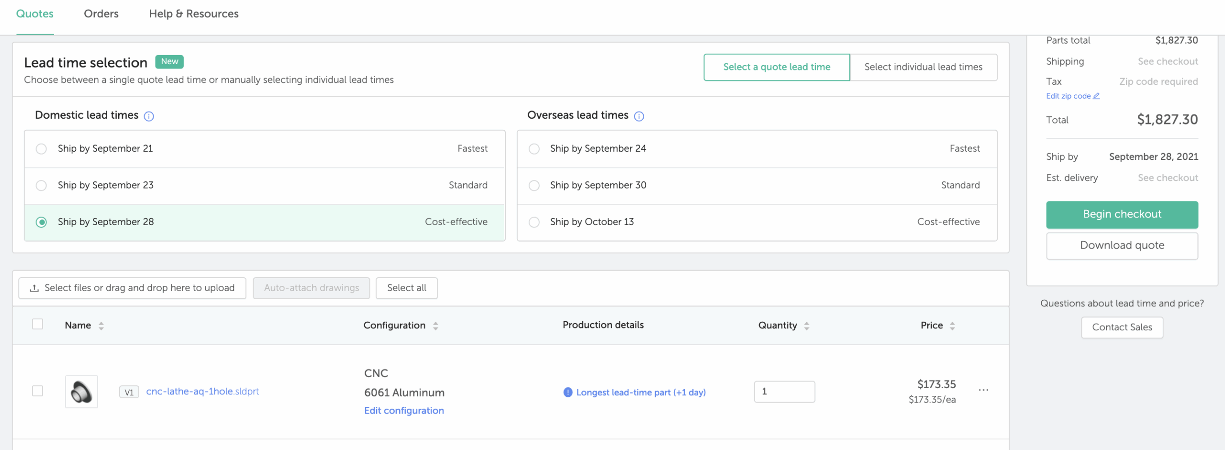Sort the parts by Configuration
Viewport: 1225px width, 450px height.
click(435, 326)
